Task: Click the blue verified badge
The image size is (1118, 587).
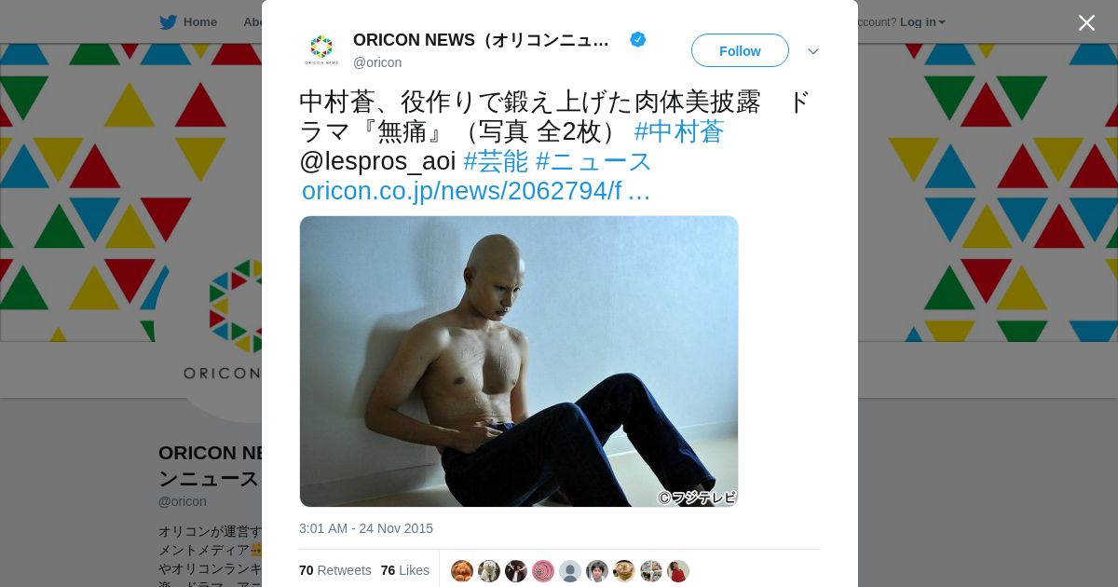Action: point(638,39)
